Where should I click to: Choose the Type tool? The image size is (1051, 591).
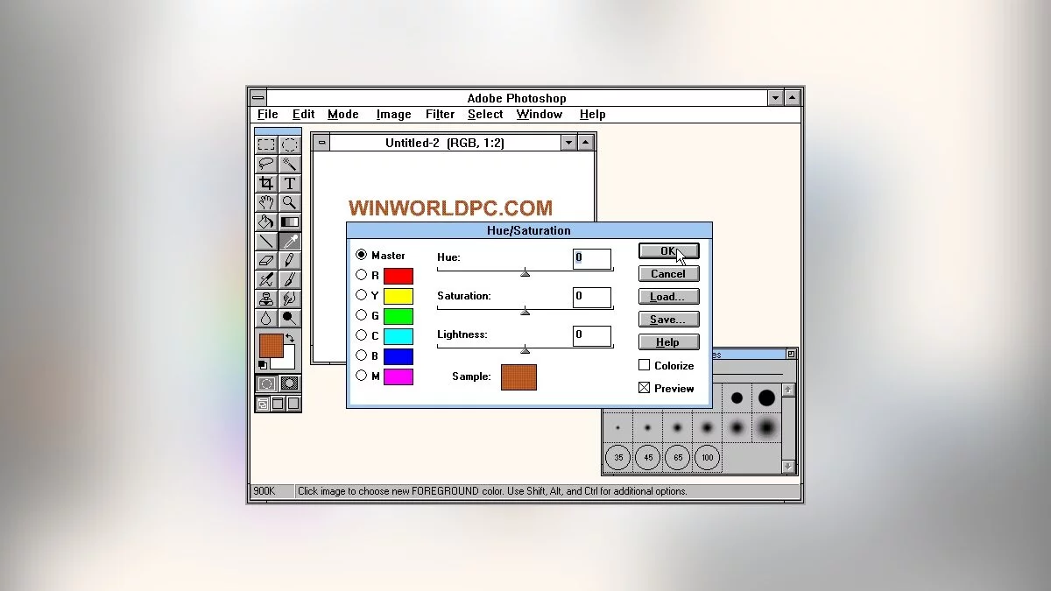coord(289,183)
